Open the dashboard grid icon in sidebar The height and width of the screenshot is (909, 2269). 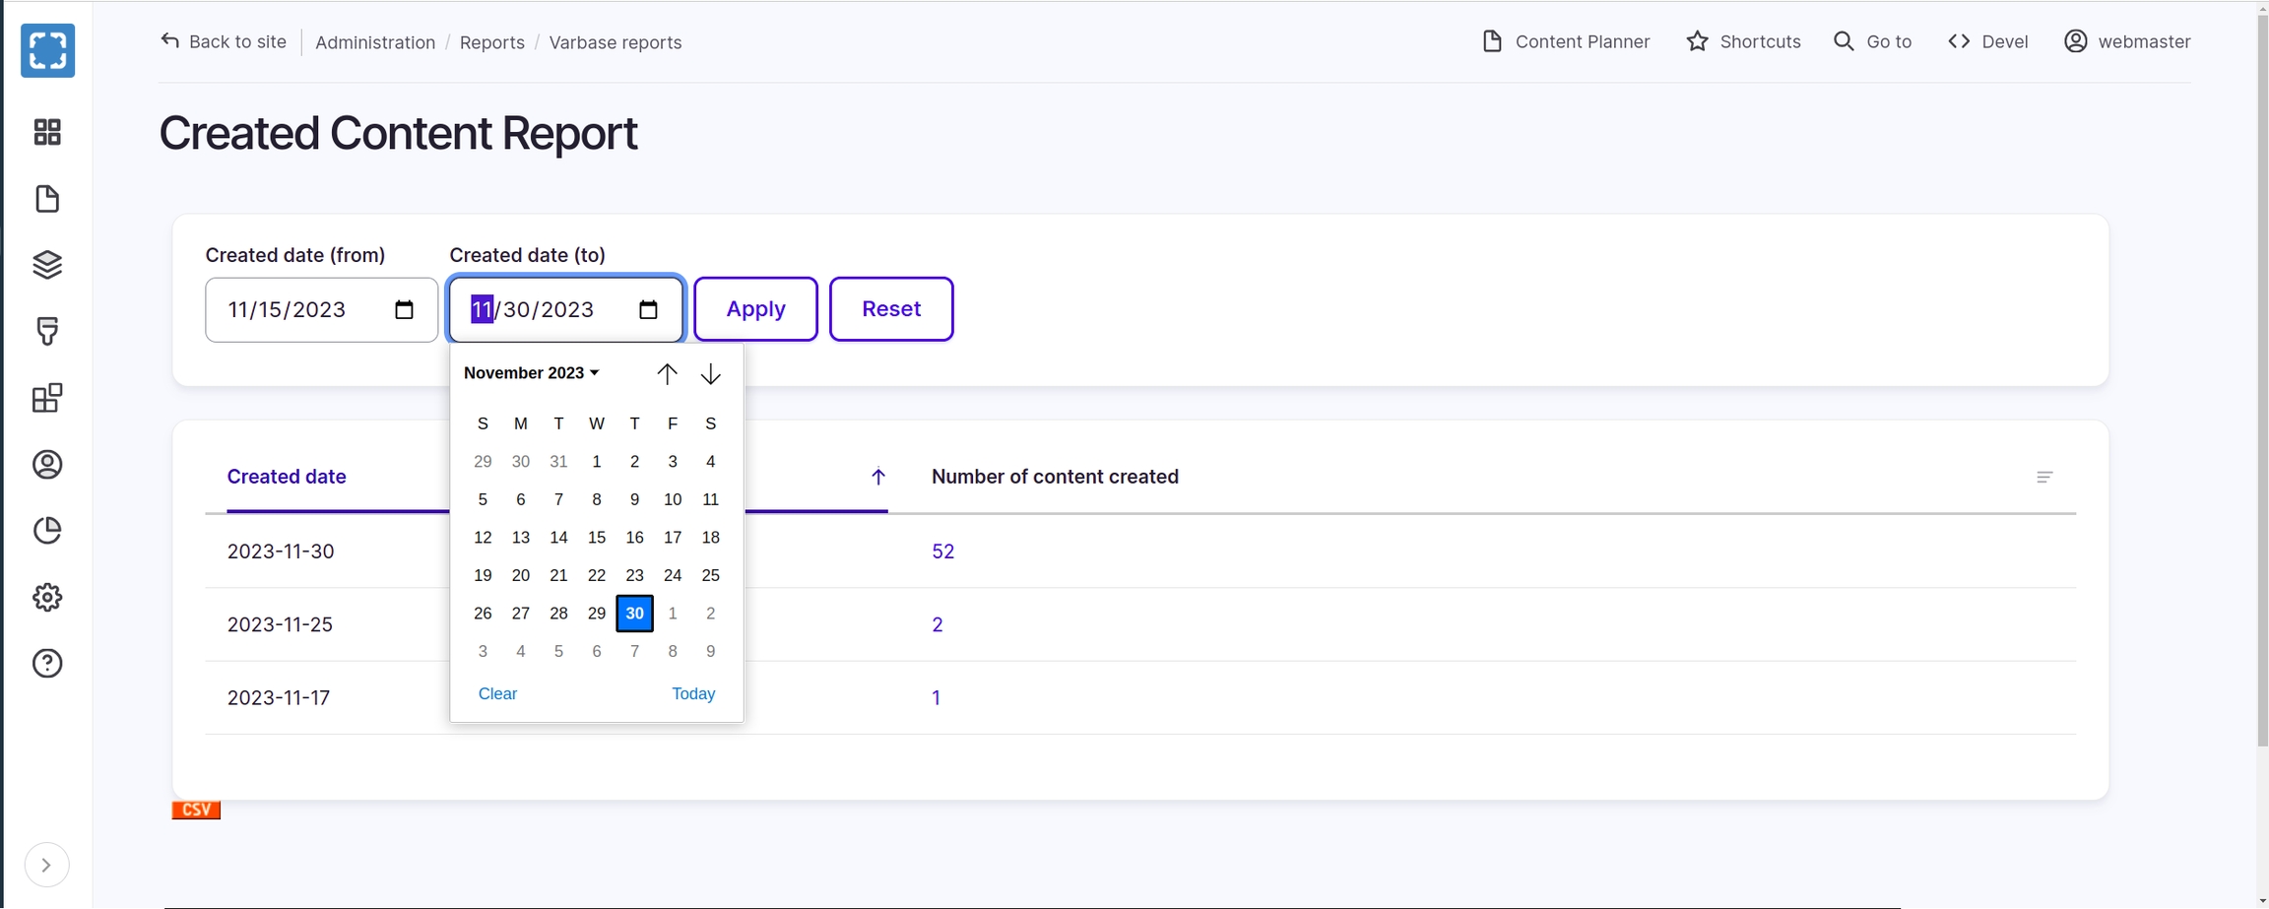click(x=47, y=132)
